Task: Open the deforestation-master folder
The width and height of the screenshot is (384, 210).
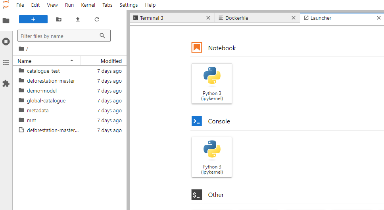Action: [x=51, y=81]
